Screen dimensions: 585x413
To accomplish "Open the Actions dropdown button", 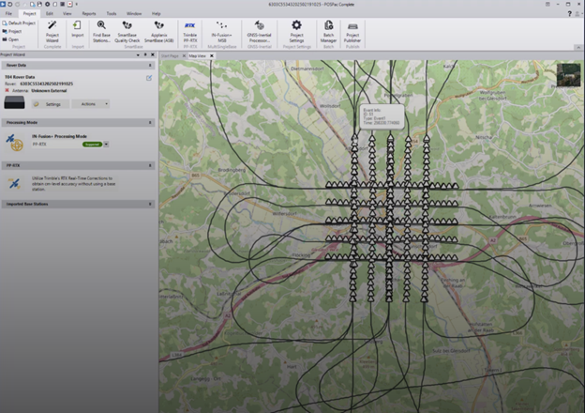I will click(90, 104).
